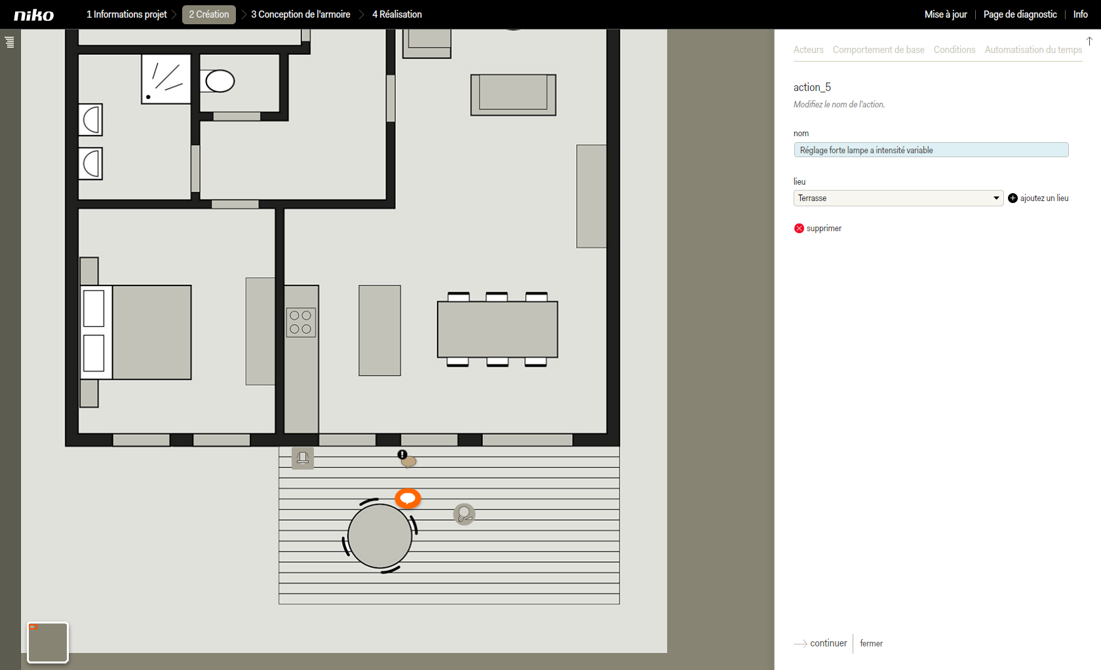Click the kitchen stove hob

301,322
